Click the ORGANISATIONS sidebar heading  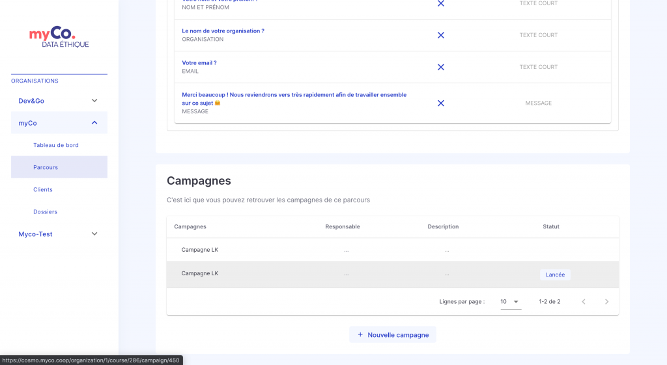(x=35, y=81)
